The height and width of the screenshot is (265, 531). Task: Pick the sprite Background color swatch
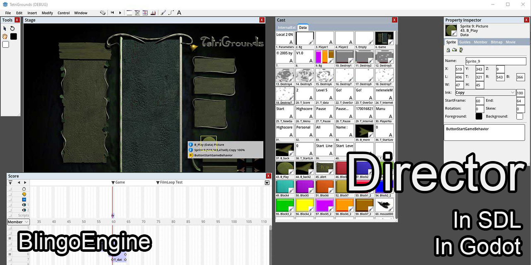519,116
